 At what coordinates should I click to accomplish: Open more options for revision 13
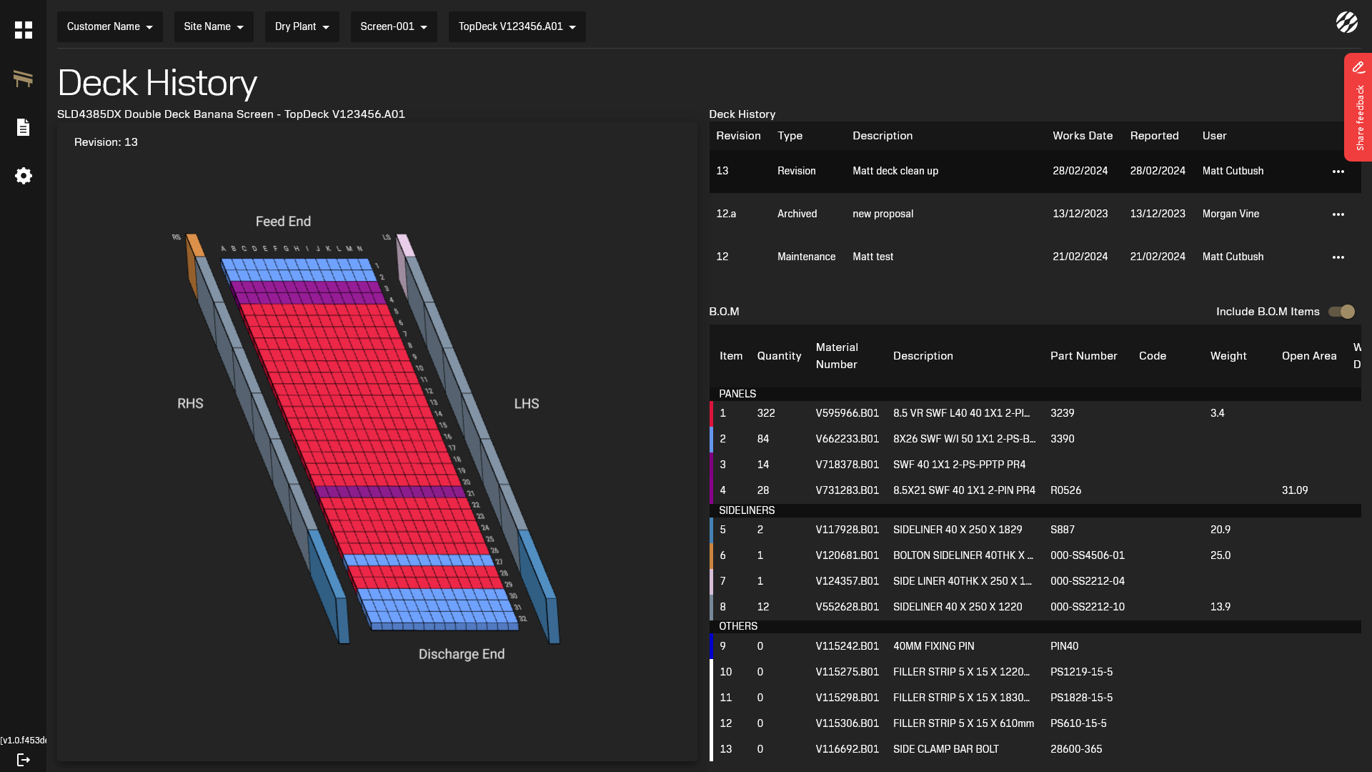(x=1338, y=172)
